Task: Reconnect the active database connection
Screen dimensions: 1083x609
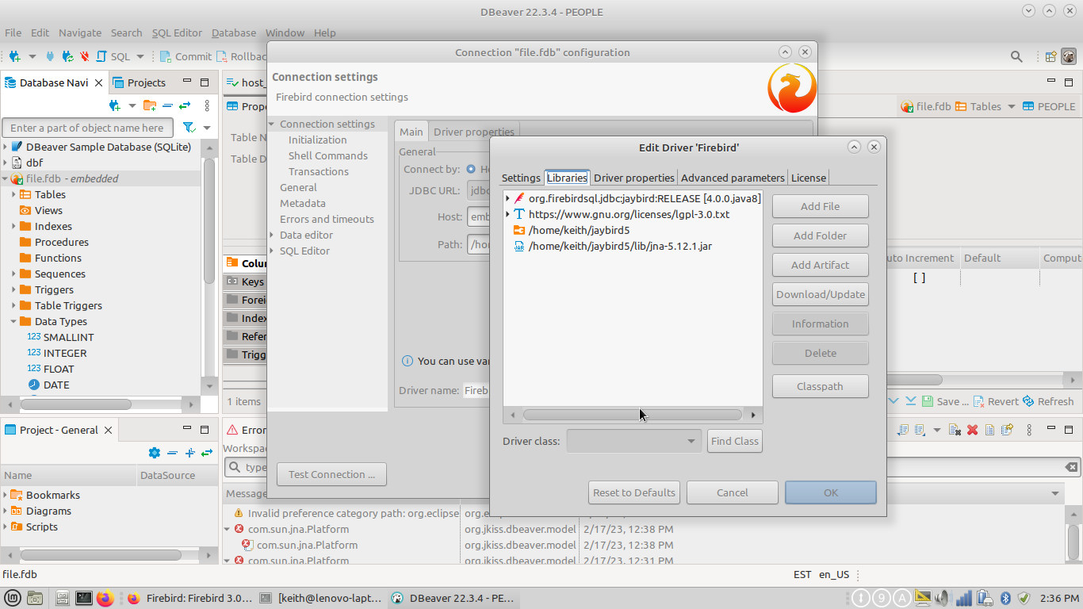Action: click(67, 57)
